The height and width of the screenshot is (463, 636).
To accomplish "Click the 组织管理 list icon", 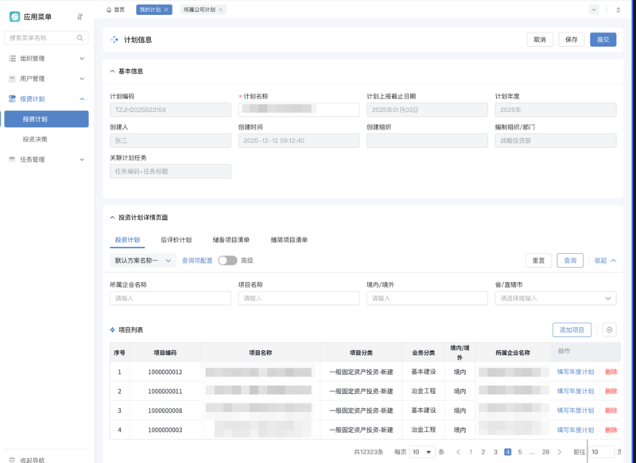I will click(12, 58).
